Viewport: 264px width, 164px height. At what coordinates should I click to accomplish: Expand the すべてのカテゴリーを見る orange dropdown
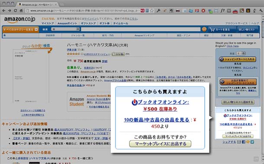pos(21,29)
